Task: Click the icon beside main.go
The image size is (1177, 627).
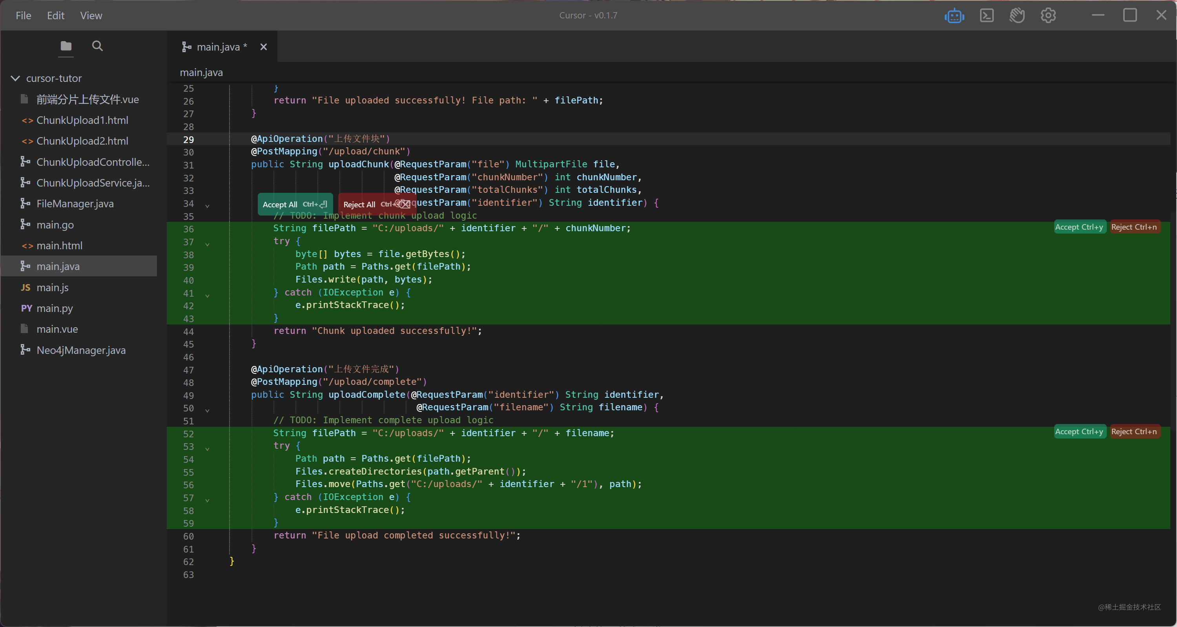Action: (x=25, y=225)
